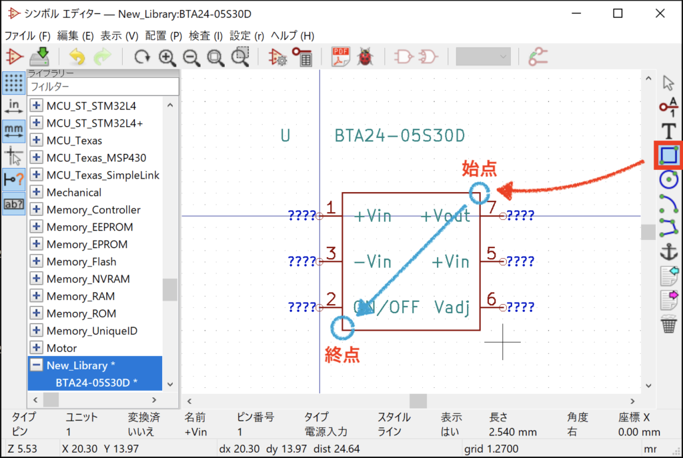This screenshot has width=683, height=458.
Task: Expand the MCU_Texas_MSP430 library
Action: coord(37,157)
